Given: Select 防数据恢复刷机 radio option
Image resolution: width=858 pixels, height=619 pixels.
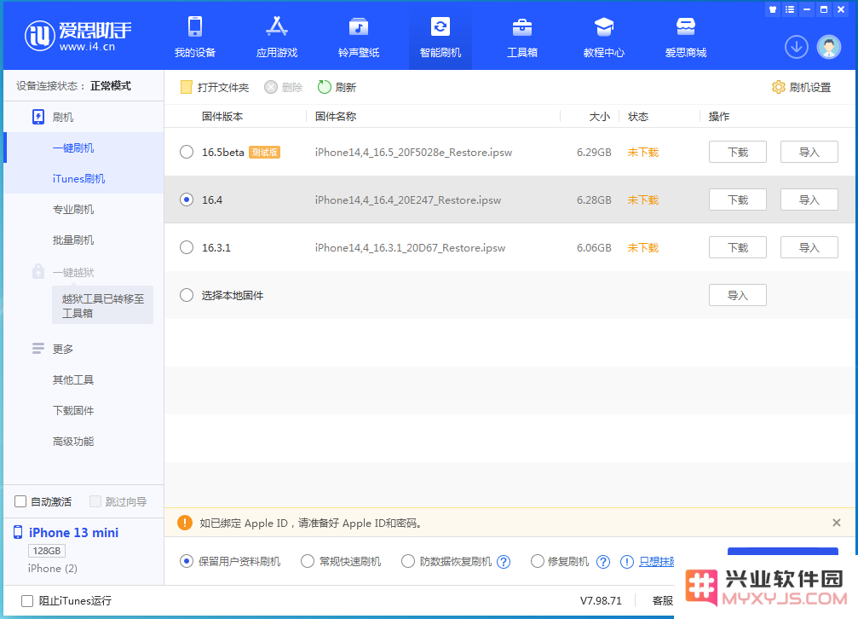Looking at the screenshot, I should [407, 561].
